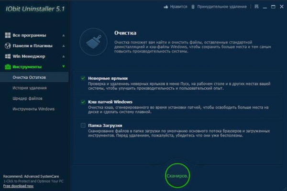Close the IObit Uninstaller window
287x191 pixels.
pos(282,7)
